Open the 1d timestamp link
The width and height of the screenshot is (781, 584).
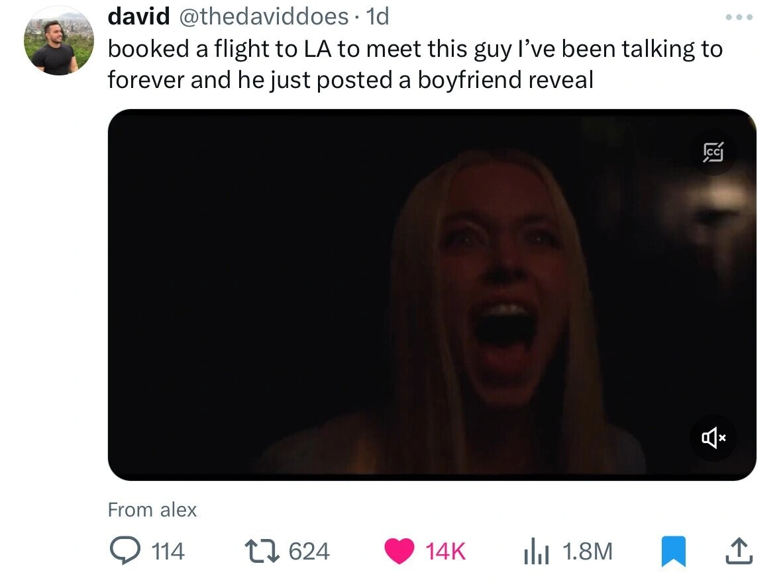tap(378, 17)
